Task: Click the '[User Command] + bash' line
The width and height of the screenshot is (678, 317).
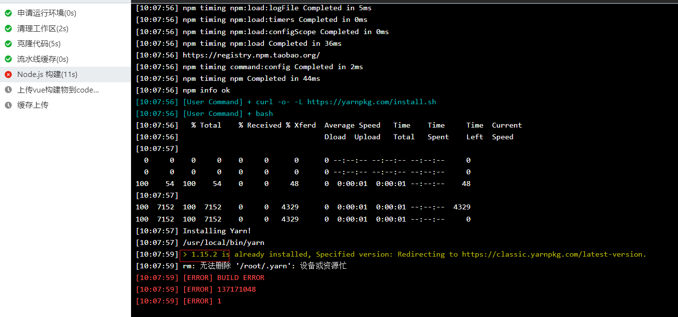Action: (x=204, y=113)
